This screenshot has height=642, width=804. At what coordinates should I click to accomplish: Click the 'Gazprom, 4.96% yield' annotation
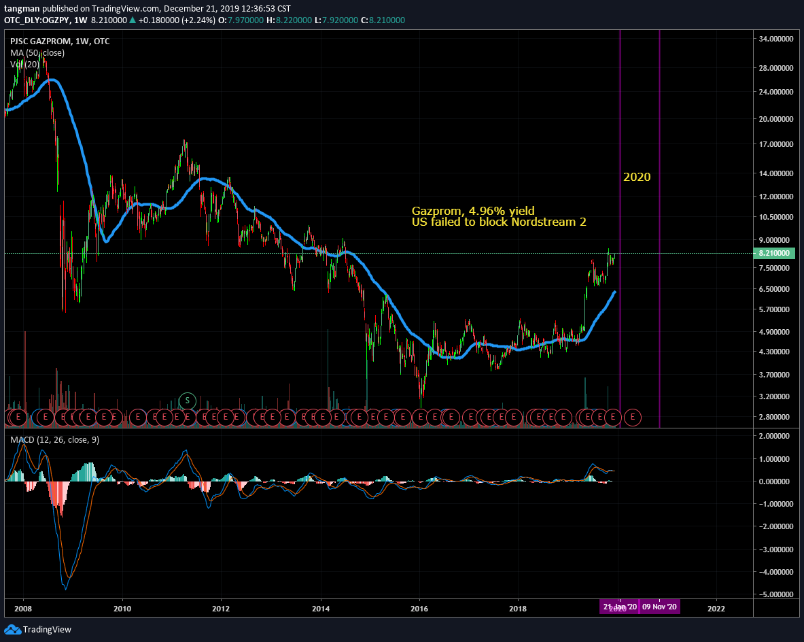pos(473,211)
